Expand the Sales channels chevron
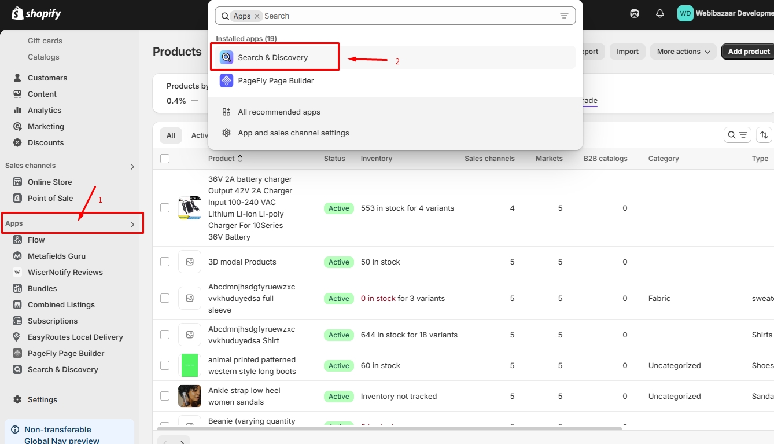 pyautogui.click(x=132, y=166)
